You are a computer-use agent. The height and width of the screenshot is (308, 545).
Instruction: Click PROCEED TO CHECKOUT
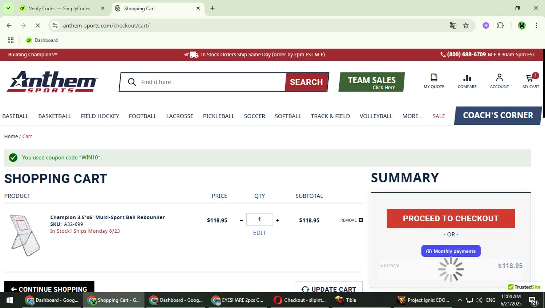(451, 218)
